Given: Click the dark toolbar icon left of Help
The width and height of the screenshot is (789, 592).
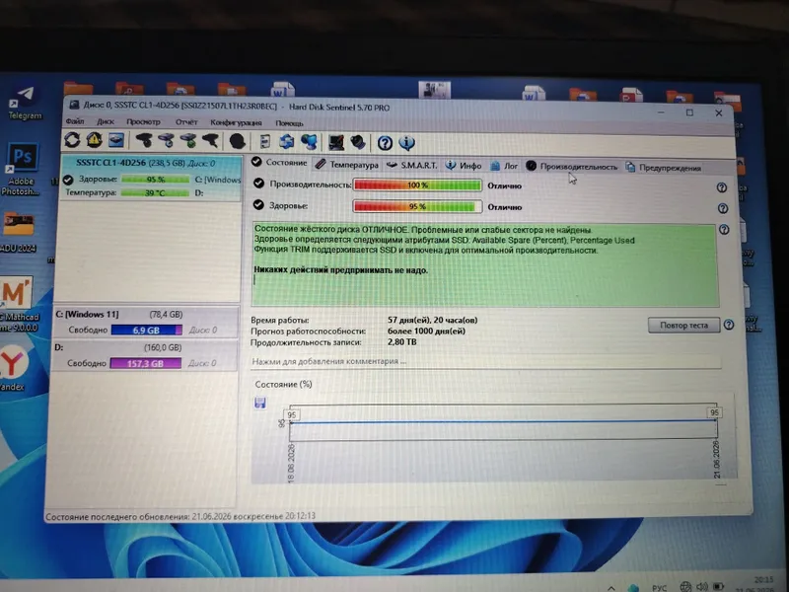Looking at the screenshot, I should tap(358, 142).
